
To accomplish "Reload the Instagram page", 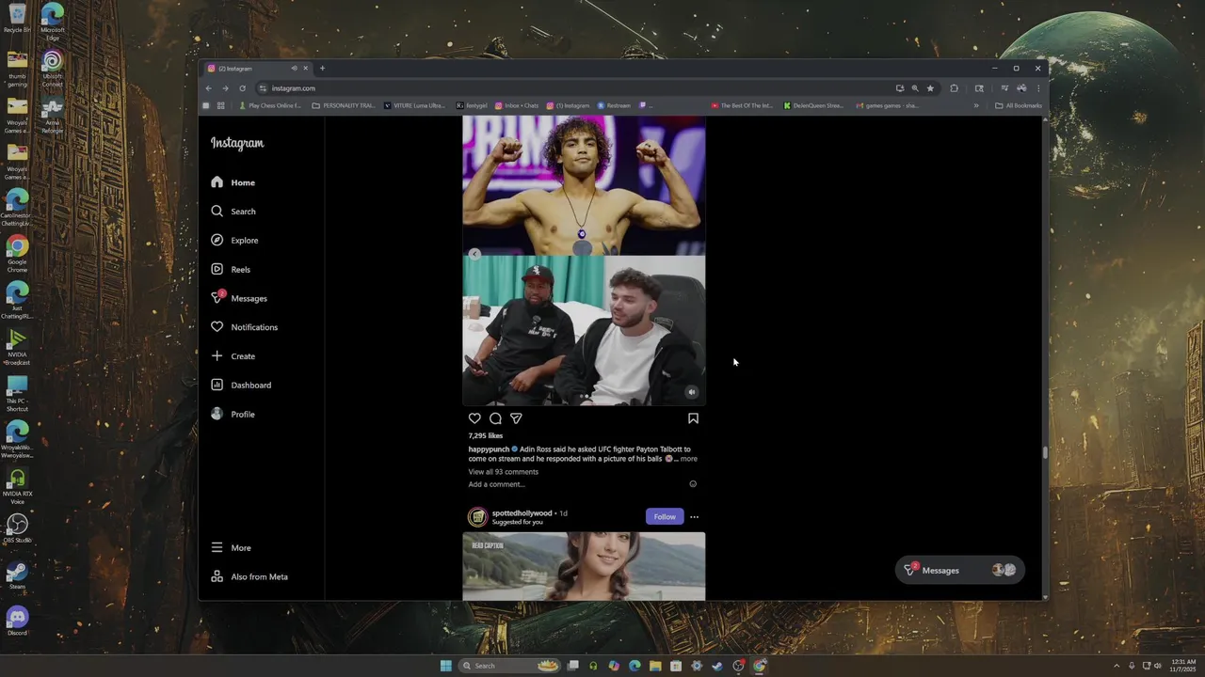I will tap(242, 88).
